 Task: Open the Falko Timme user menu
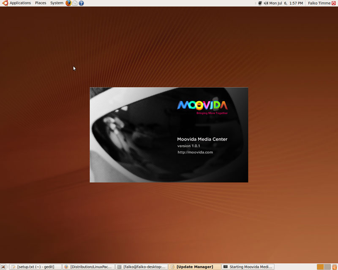[x=319, y=3]
